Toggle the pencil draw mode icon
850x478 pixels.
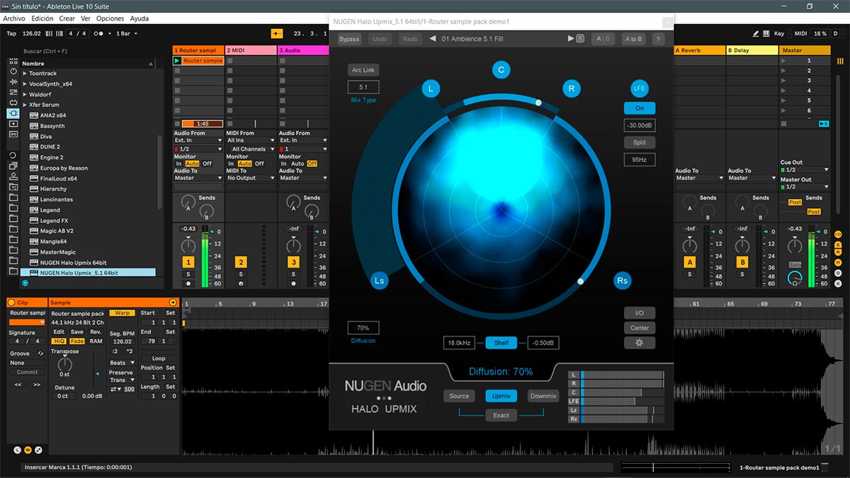[755, 33]
